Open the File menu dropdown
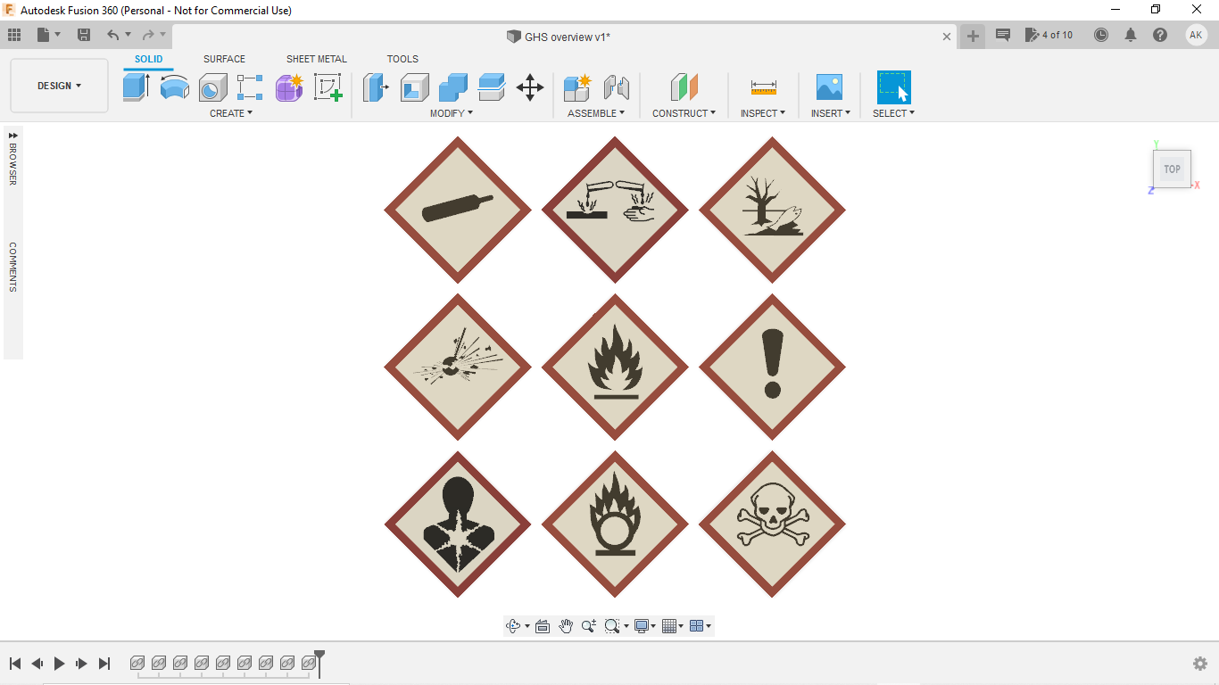Screen dimensions: 1219x685 pyautogui.click(x=49, y=35)
